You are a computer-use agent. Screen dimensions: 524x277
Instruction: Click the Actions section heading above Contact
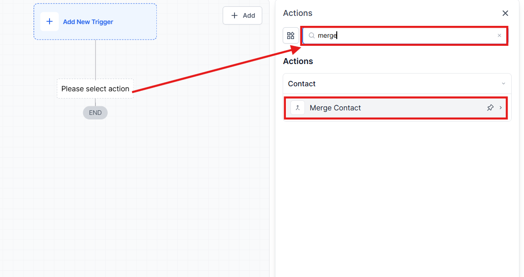point(298,61)
